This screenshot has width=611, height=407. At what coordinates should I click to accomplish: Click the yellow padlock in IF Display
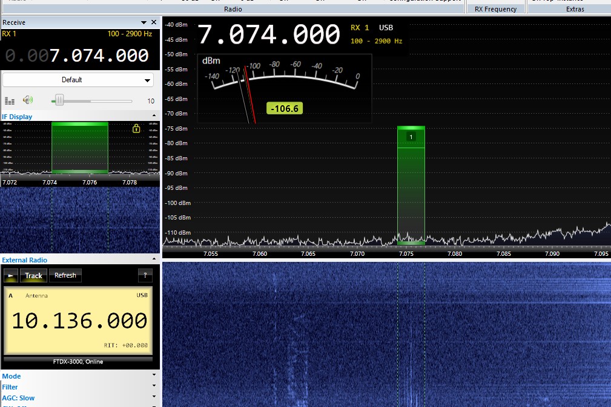point(136,128)
